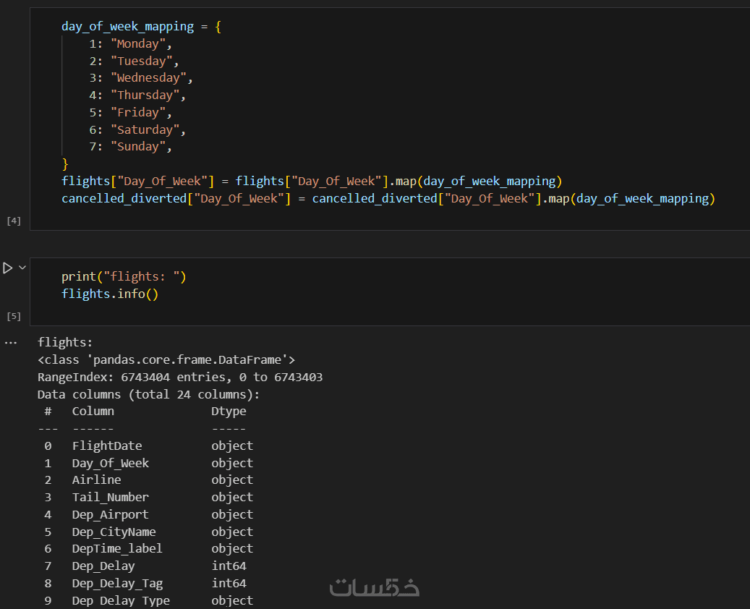Viewport: 750px width, 609px height.
Task: Click the cancelled_diverted mapping code line
Action: click(x=388, y=198)
